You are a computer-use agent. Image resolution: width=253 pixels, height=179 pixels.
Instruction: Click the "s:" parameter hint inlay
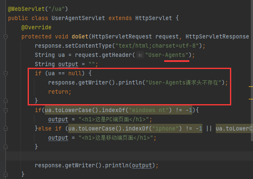[x=140, y=55]
